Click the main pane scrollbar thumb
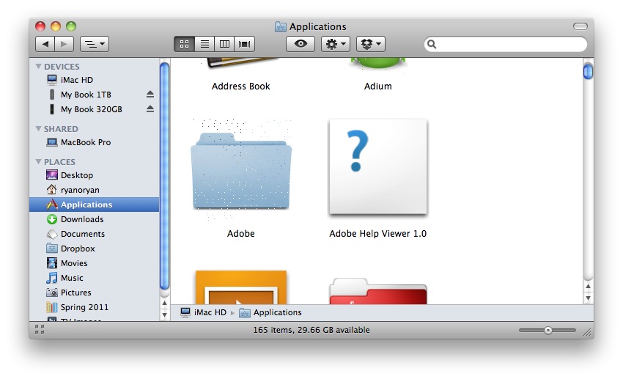This screenshot has height=379, width=623. click(588, 72)
